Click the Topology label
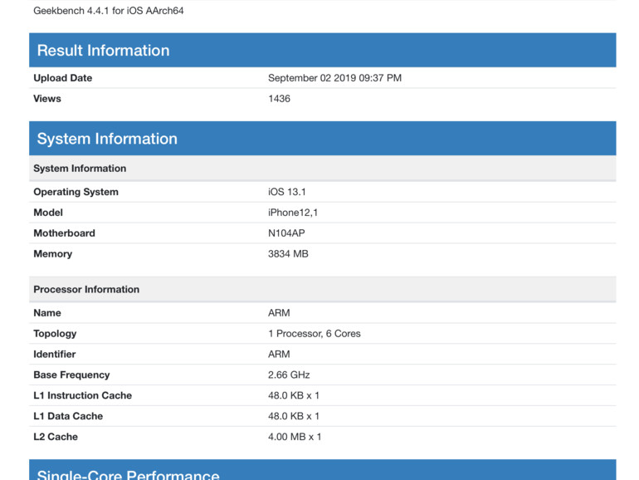Viewport: 639px width, 480px height. (55, 334)
